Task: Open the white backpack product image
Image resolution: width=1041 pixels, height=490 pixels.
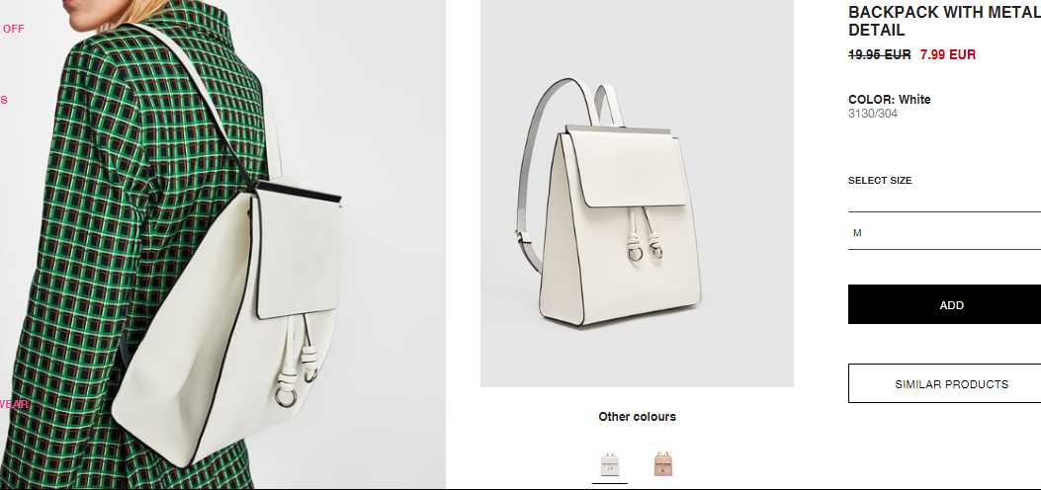Action: point(637,193)
